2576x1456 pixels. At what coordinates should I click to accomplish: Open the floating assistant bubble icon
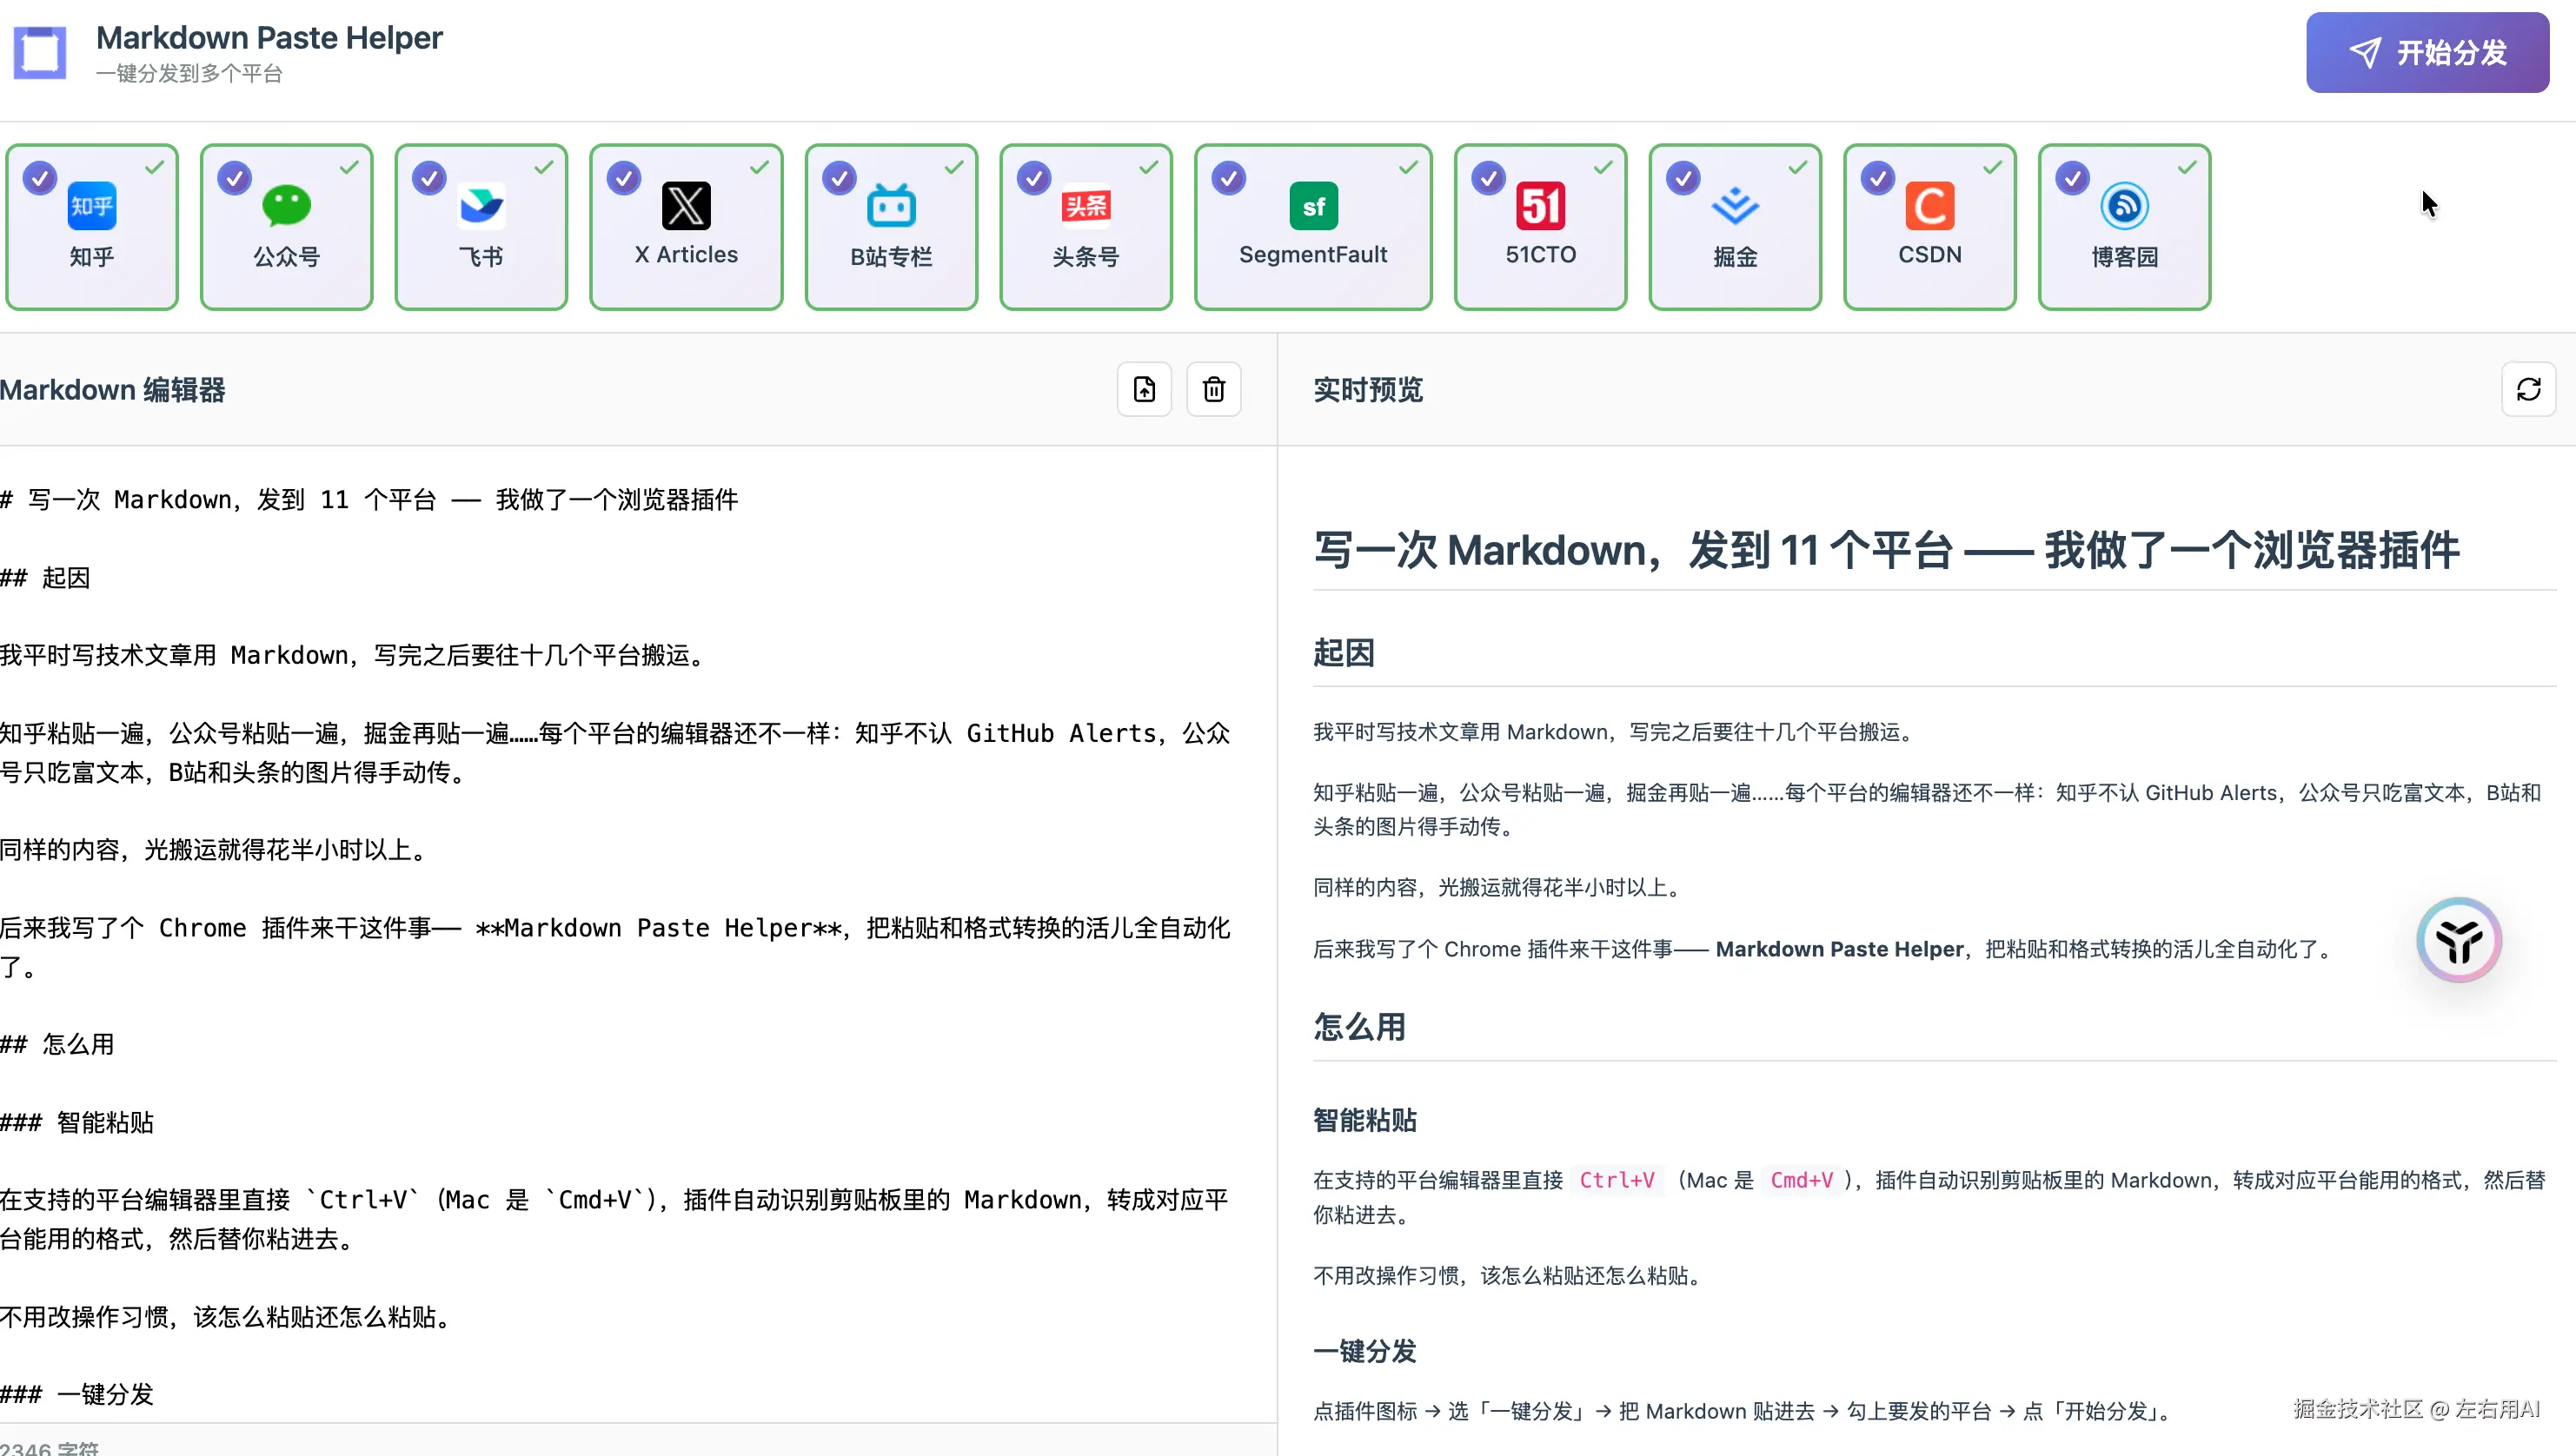pos(2458,940)
